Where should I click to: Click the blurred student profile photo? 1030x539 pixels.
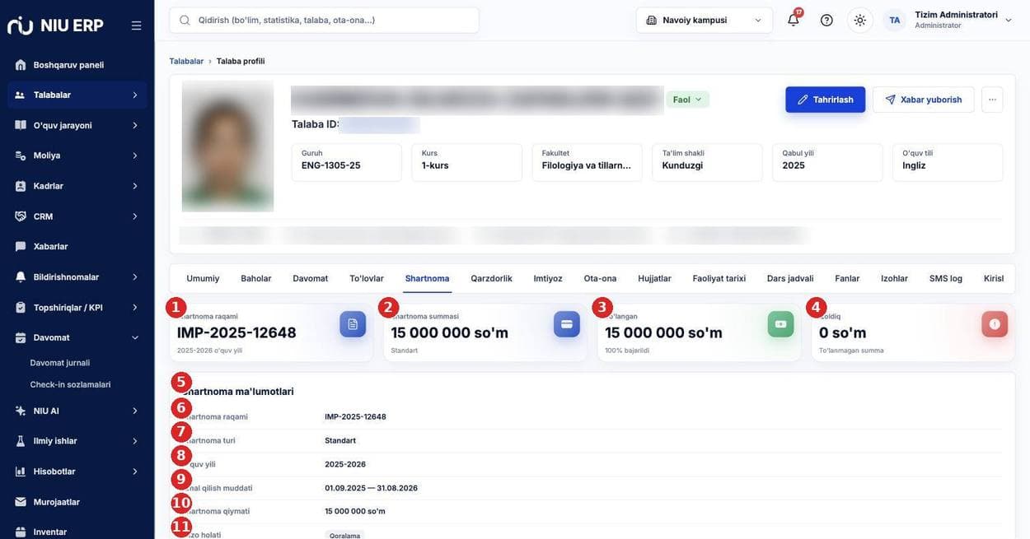click(227, 146)
